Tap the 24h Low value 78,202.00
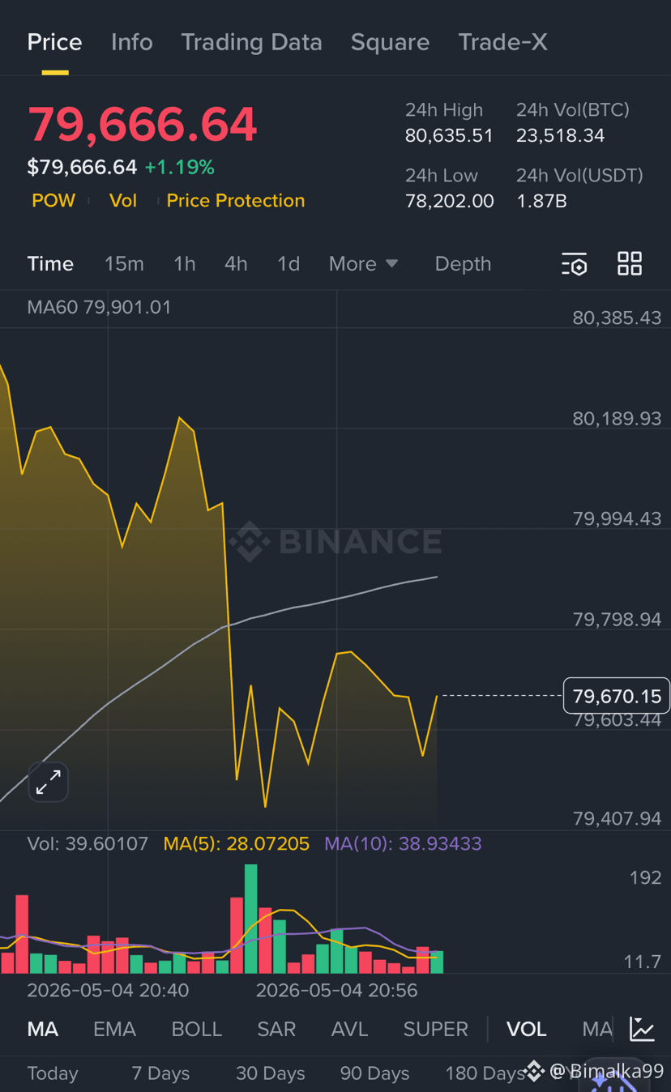Screen dimensions: 671x1092 [450, 202]
